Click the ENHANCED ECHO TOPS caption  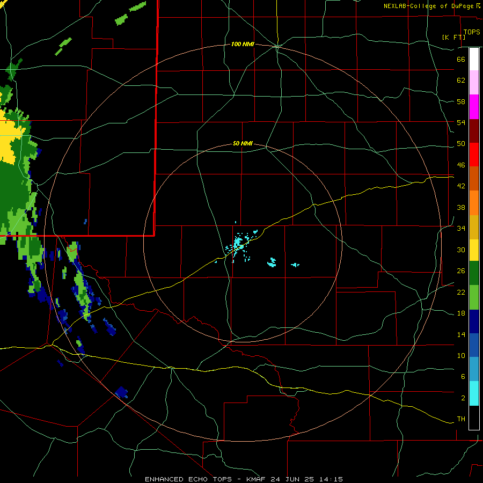click(188, 479)
